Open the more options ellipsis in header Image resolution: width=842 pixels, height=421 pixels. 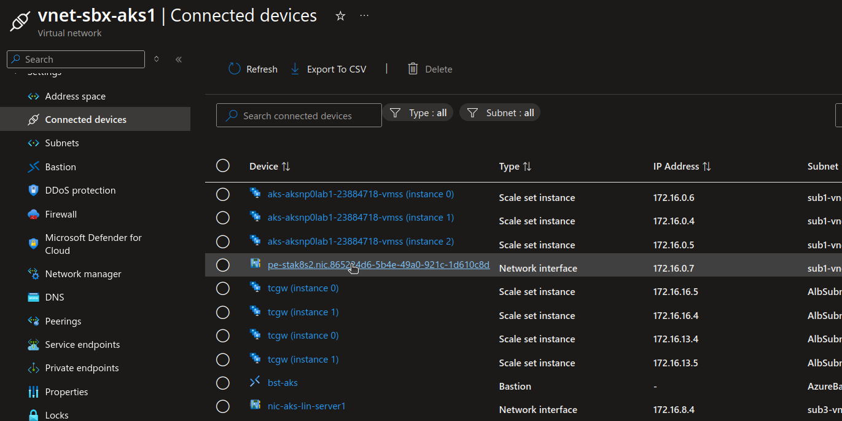click(x=364, y=16)
